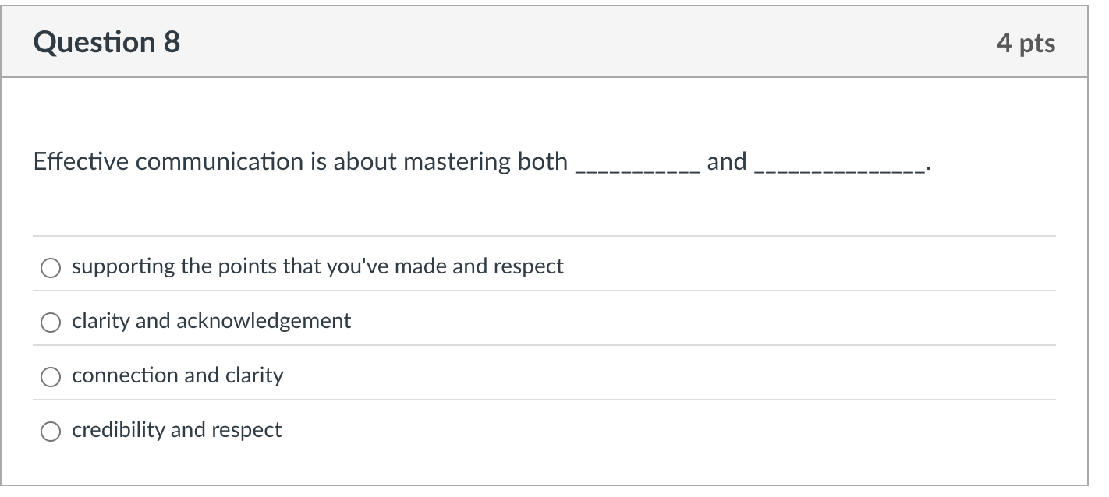Select the radio button for 'credibility and respect'
This screenshot has width=1109, height=497.
point(51,429)
